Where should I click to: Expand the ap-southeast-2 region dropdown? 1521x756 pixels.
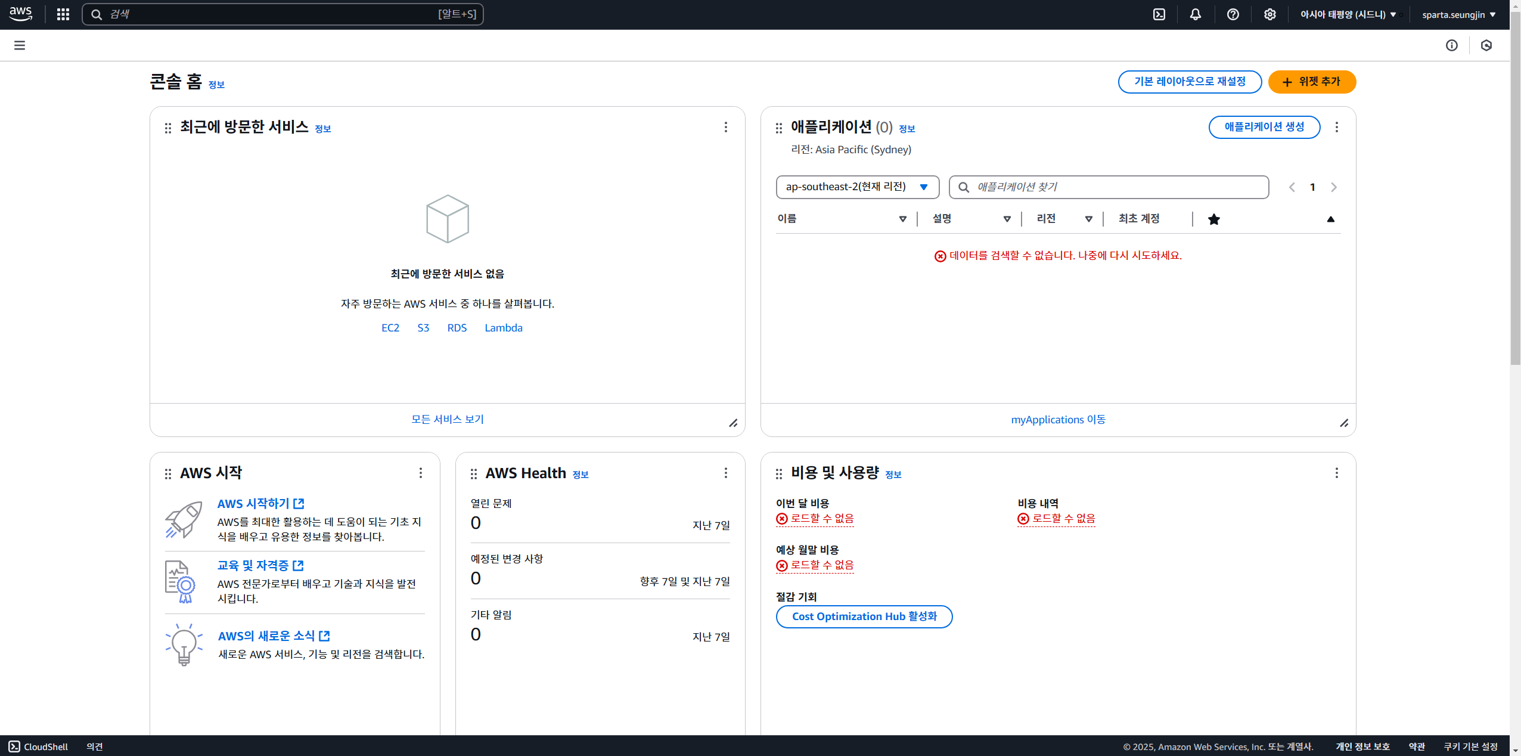[857, 187]
